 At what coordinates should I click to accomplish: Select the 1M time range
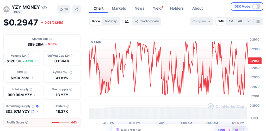(x=231, y=21)
